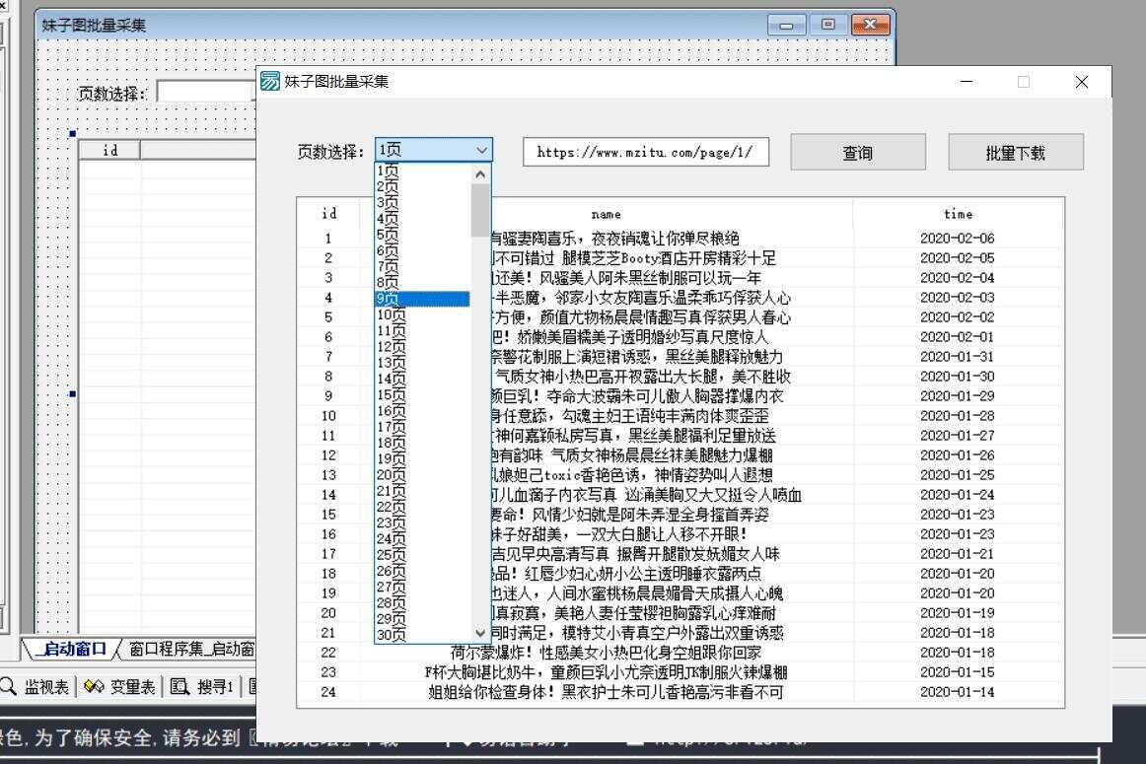This screenshot has height=764, width=1146.
Task: Click the id column header
Action: click(x=328, y=213)
